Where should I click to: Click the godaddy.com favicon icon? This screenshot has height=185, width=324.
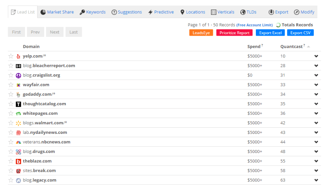click(18, 95)
